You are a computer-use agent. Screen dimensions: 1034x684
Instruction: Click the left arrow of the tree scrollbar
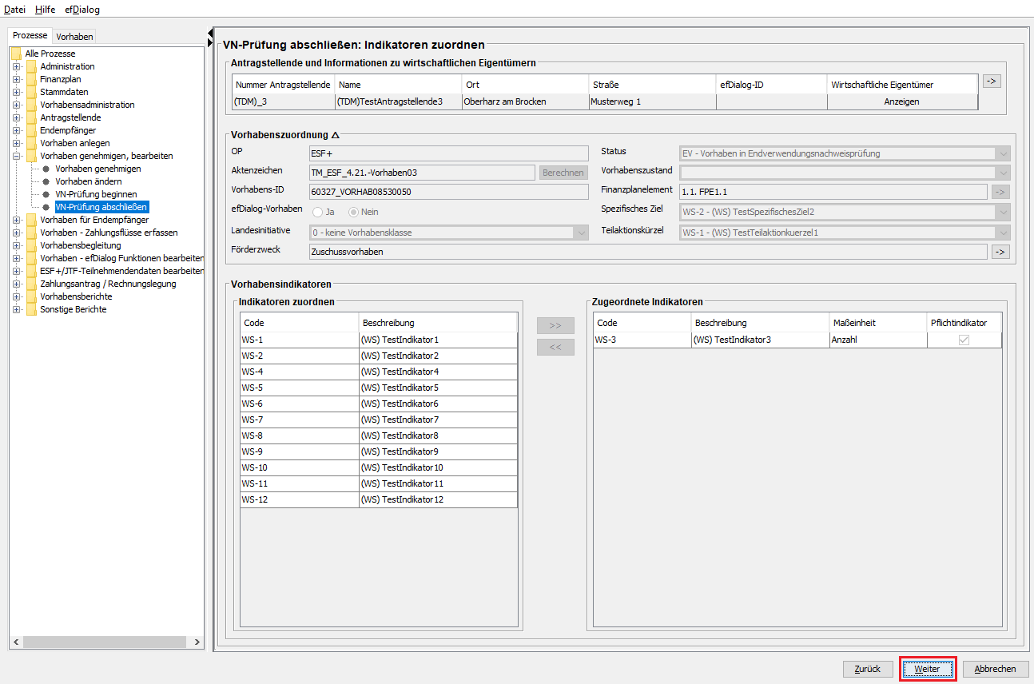pos(16,642)
